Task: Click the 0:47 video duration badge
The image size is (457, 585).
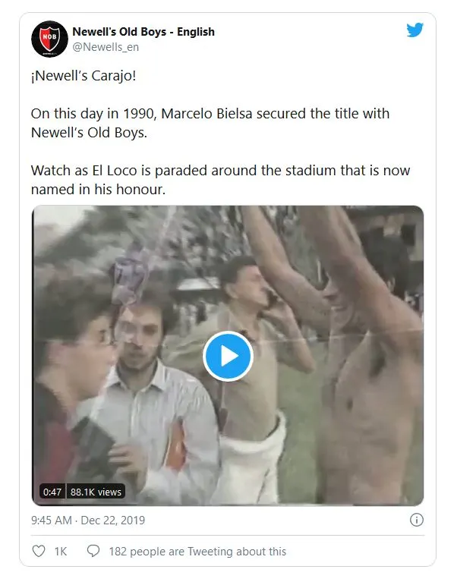Action: pyautogui.click(x=52, y=492)
